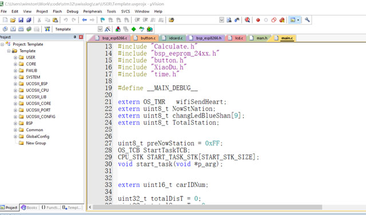Switch to the lcd.c editor tab
The width and height of the screenshot is (366, 215).
[236, 38]
